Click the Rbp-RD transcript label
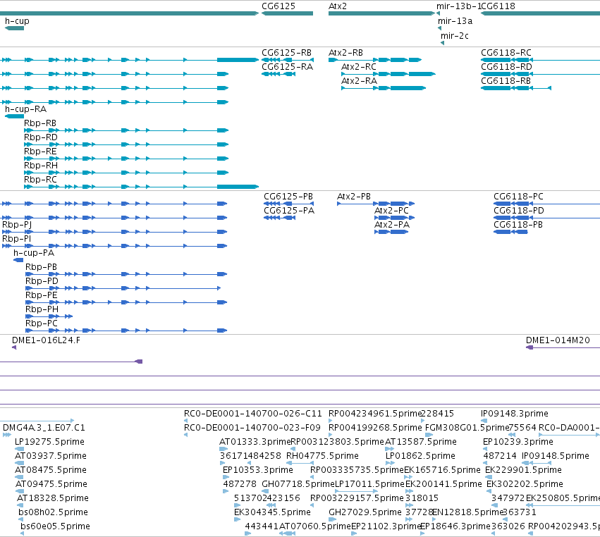This screenshot has width=600, height=537. pos(41,137)
